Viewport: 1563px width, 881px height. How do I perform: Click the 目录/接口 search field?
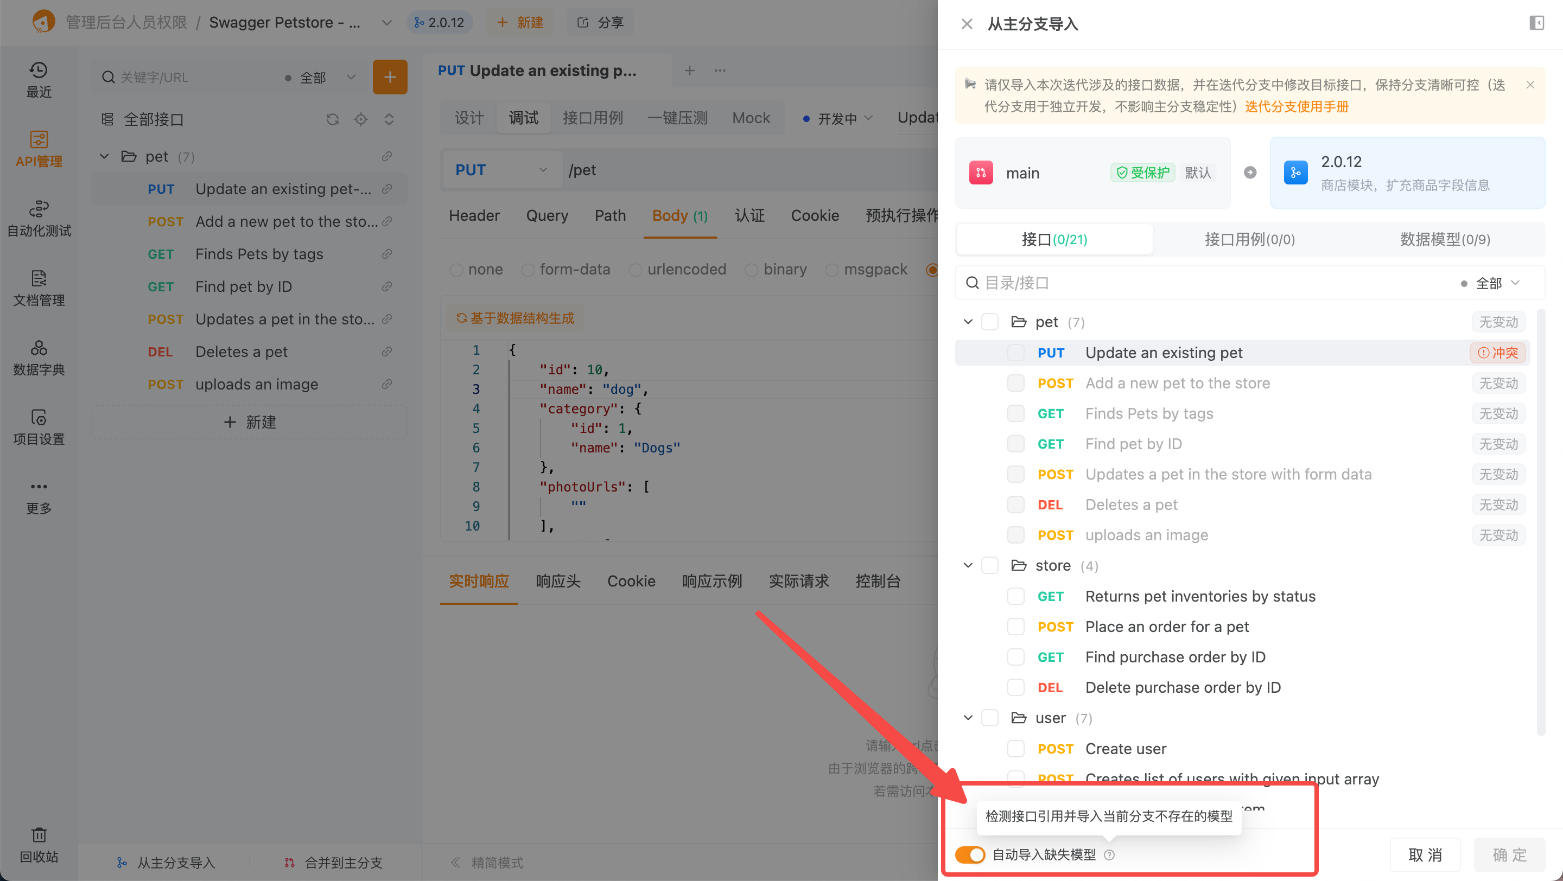click(1208, 283)
